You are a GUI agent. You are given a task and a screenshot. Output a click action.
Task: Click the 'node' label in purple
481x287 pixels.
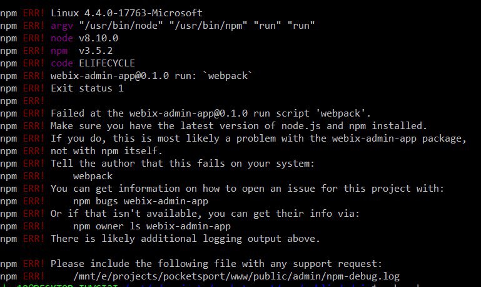point(62,38)
